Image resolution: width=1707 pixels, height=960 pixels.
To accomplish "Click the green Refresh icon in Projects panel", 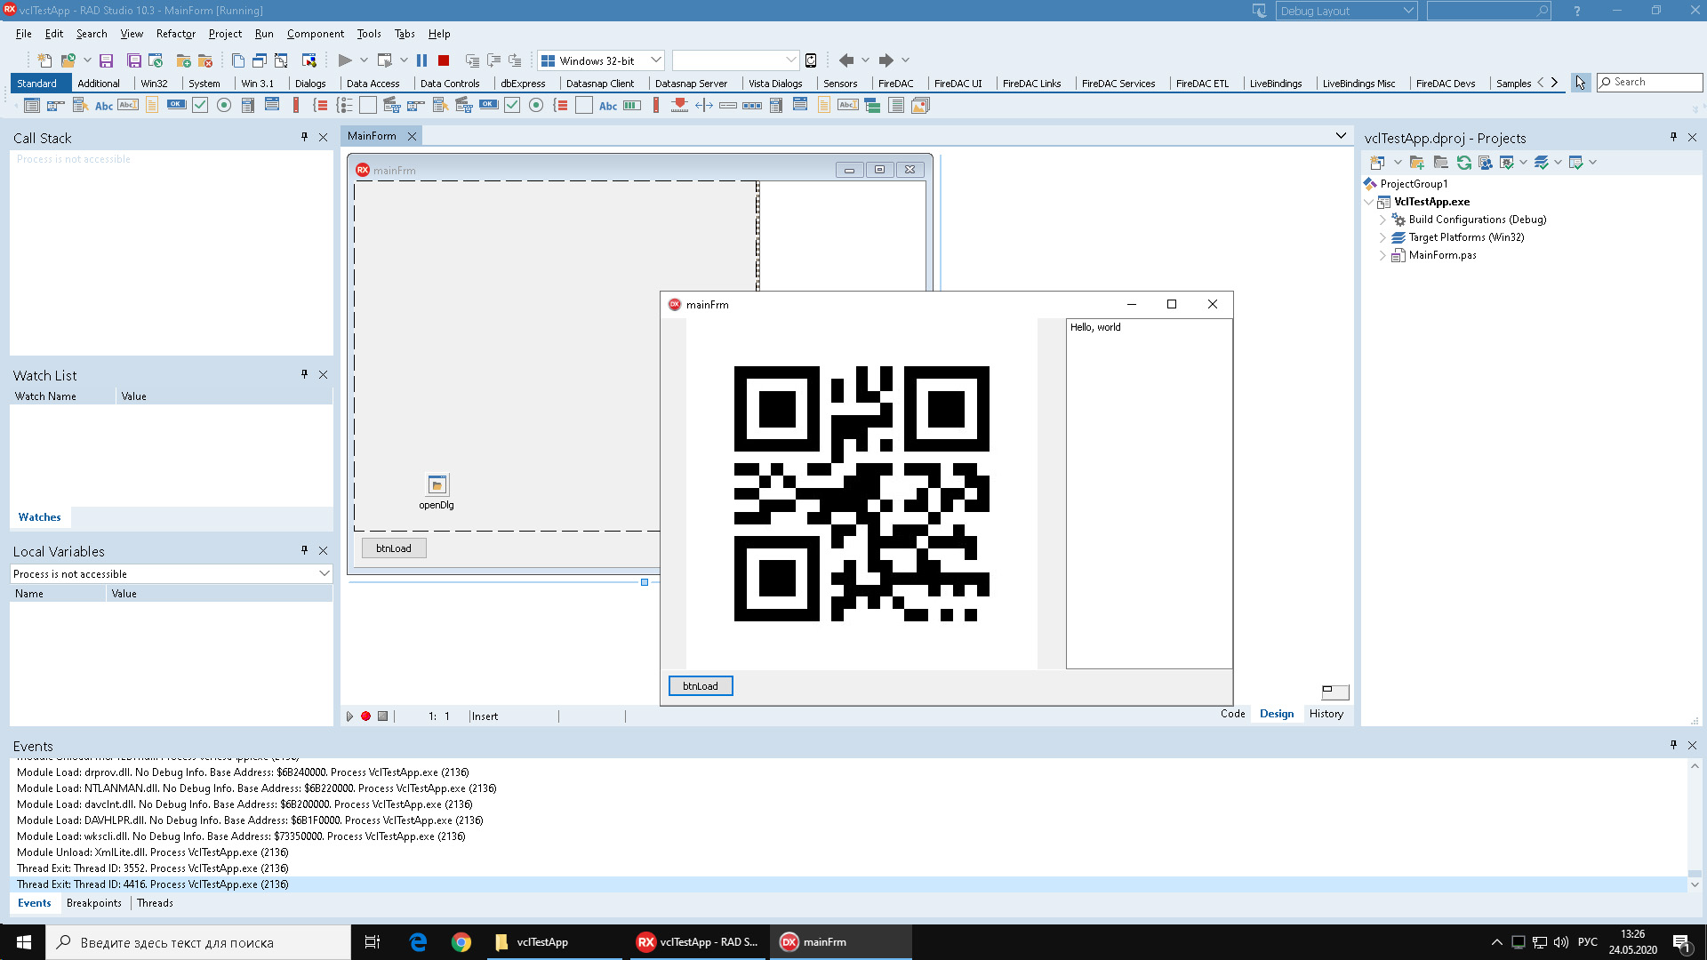I will click(x=1464, y=163).
